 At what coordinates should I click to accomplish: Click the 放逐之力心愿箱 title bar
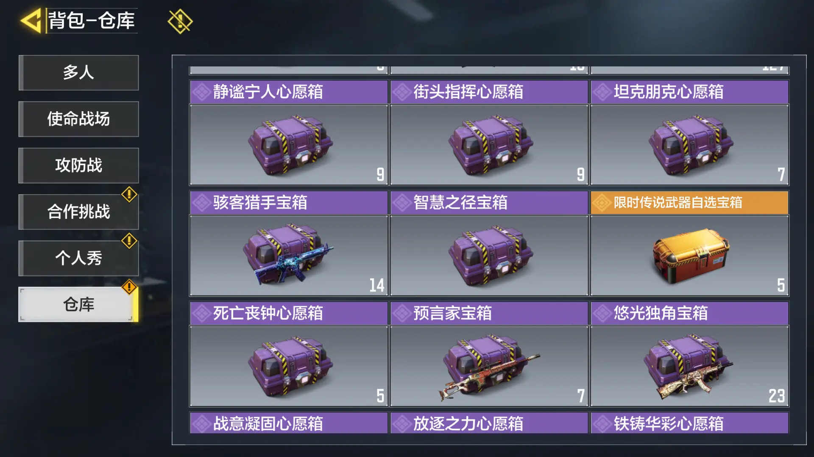489,423
